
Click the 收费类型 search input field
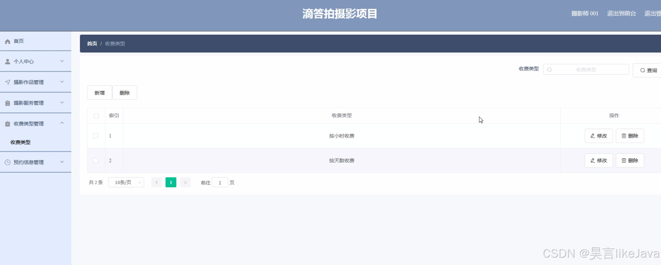coord(586,69)
